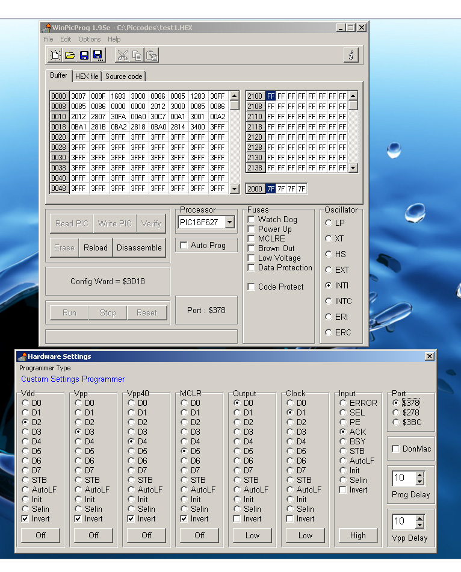
Task: Uncheck Invert in the Vdd group
Action: click(36, 518)
